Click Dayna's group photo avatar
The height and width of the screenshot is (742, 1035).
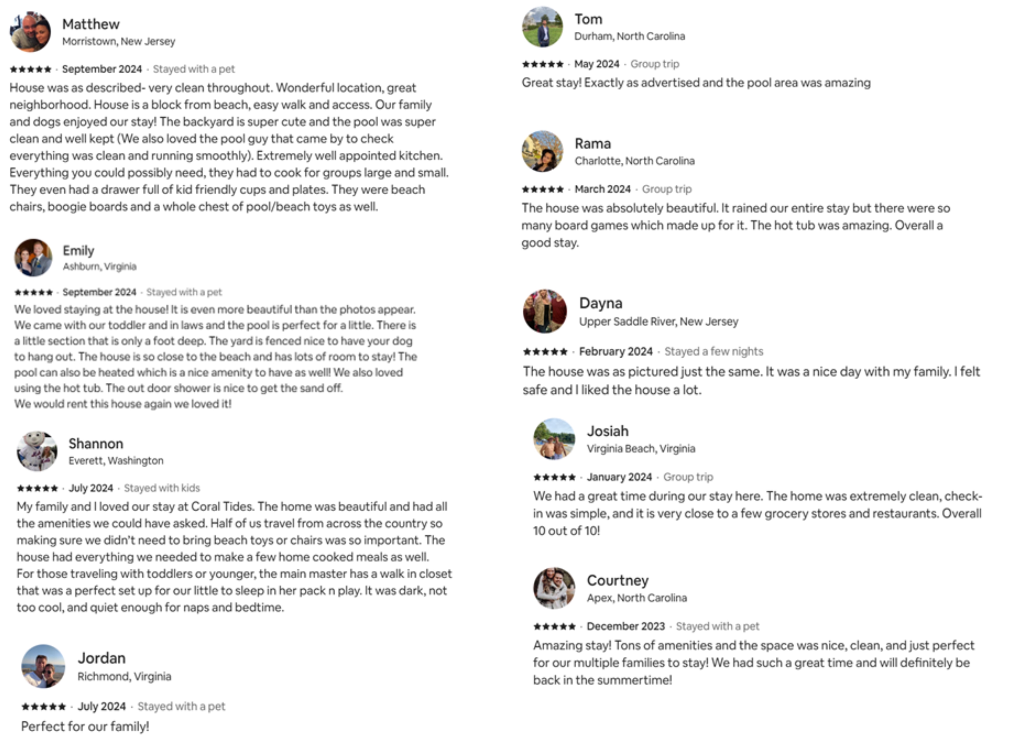pyautogui.click(x=545, y=311)
